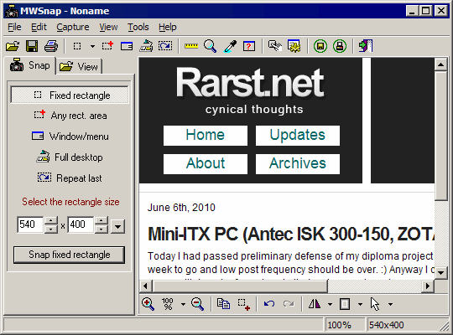The width and height of the screenshot is (453, 335).
Task: Select the Any rect. area mode
Action: (x=70, y=116)
